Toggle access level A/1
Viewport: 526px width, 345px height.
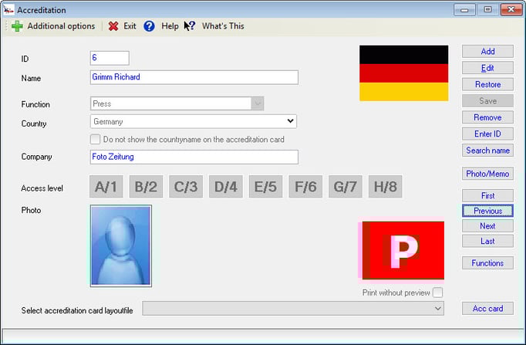[x=106, y=188]
